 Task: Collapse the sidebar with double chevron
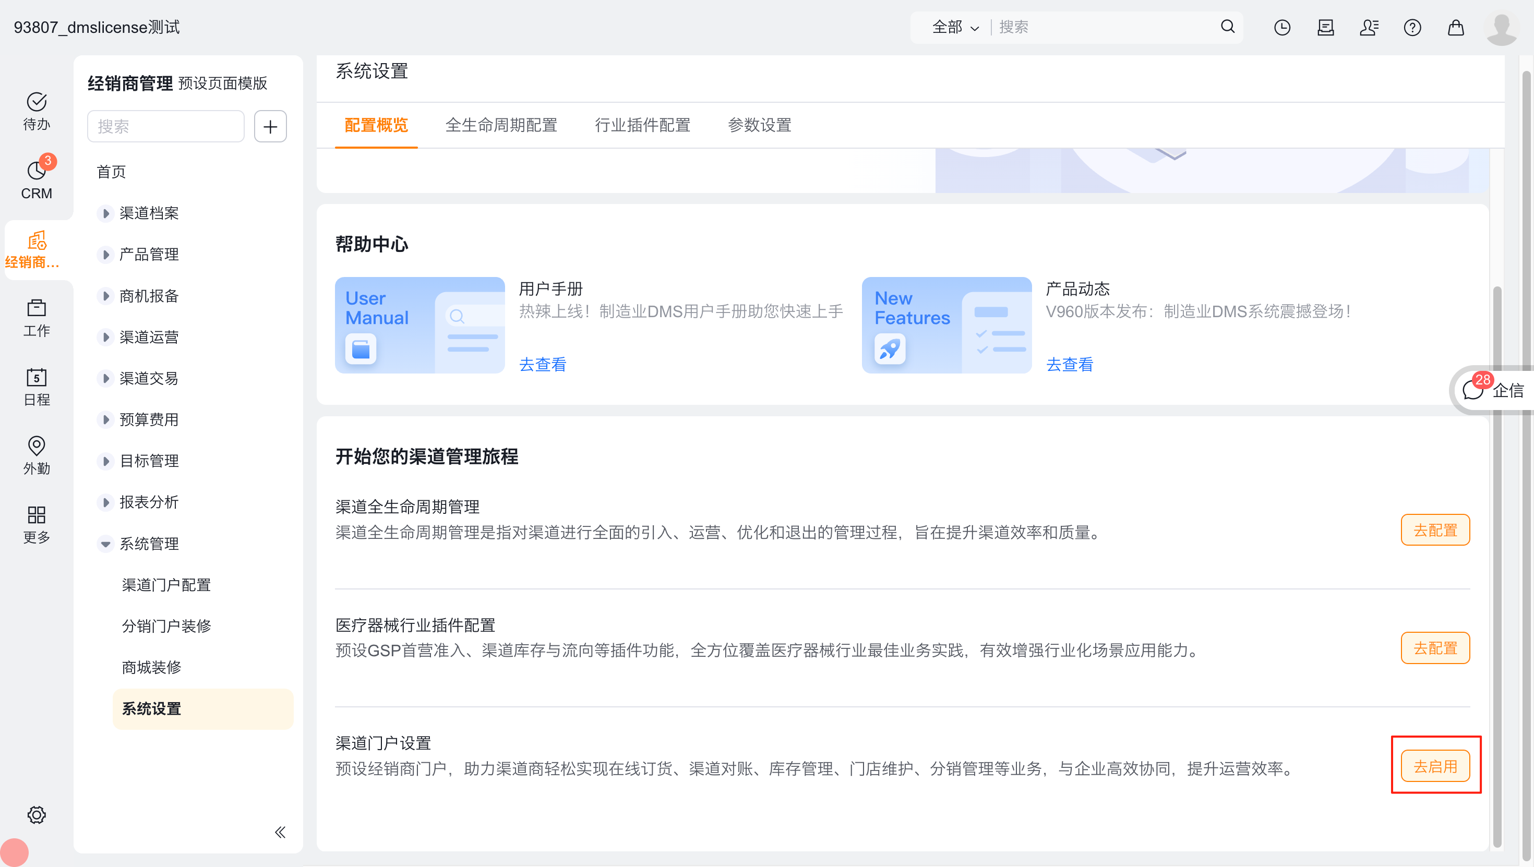280,832
